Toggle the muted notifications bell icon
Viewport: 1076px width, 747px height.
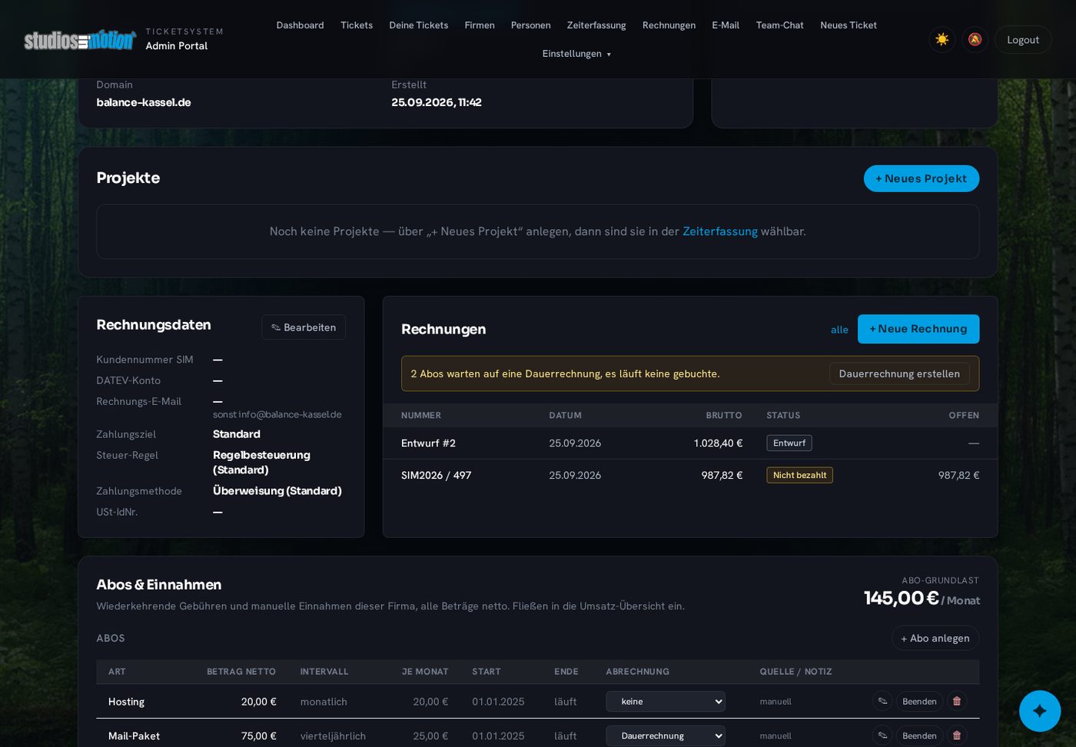(975, 39)
